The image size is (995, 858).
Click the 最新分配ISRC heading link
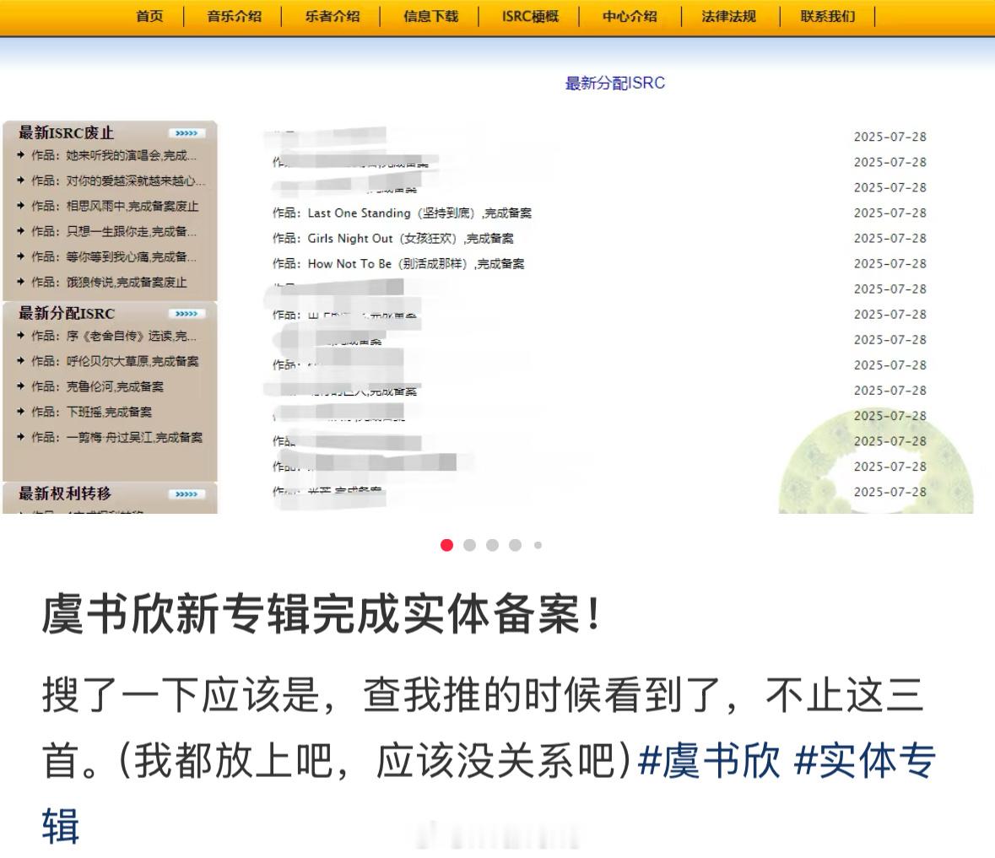pyautogui.click(x=615, y=83)
